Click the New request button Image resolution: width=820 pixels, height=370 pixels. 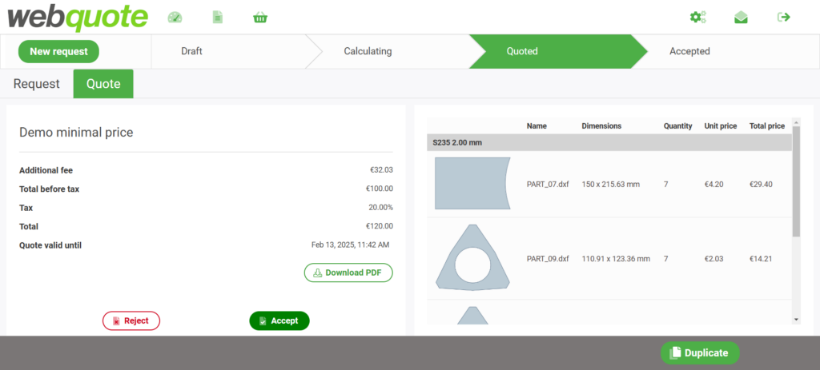[58, 52]
